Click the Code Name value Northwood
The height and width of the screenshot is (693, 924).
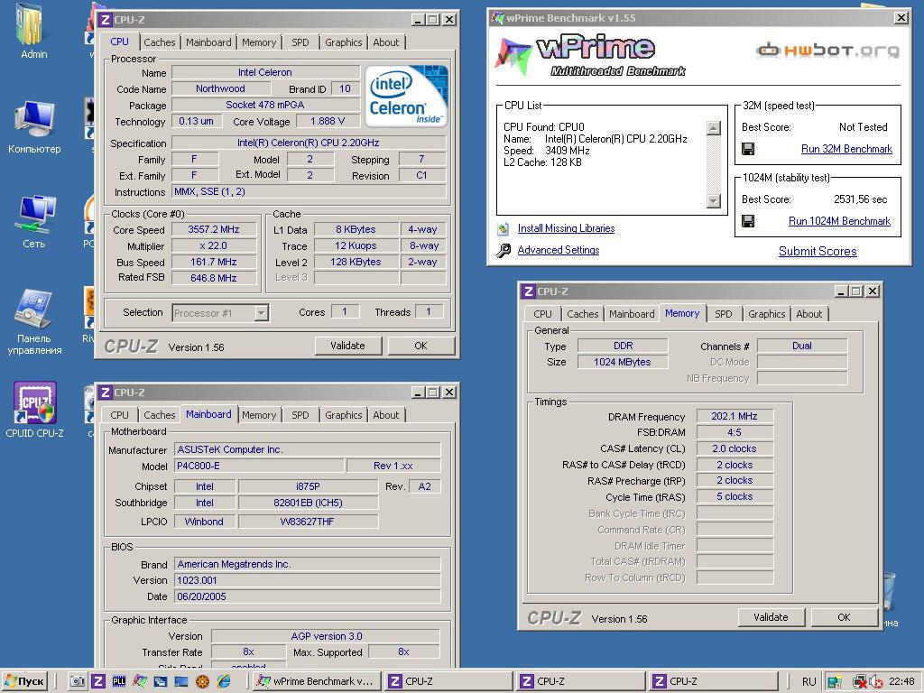coord(221,89)
